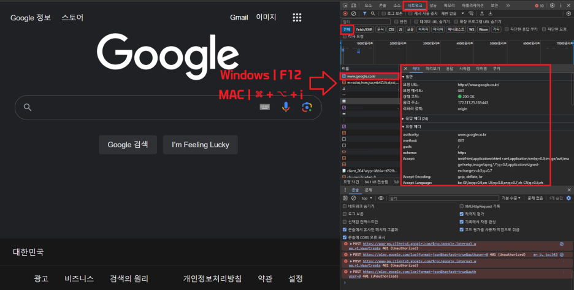
Task: Show more DevTools tabs with the chevron
Action: pos(508,6)
